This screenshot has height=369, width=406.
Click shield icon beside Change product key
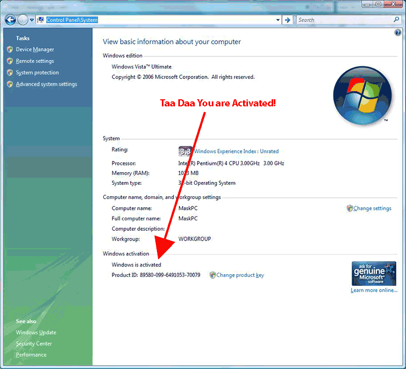(x=212, y=275)
